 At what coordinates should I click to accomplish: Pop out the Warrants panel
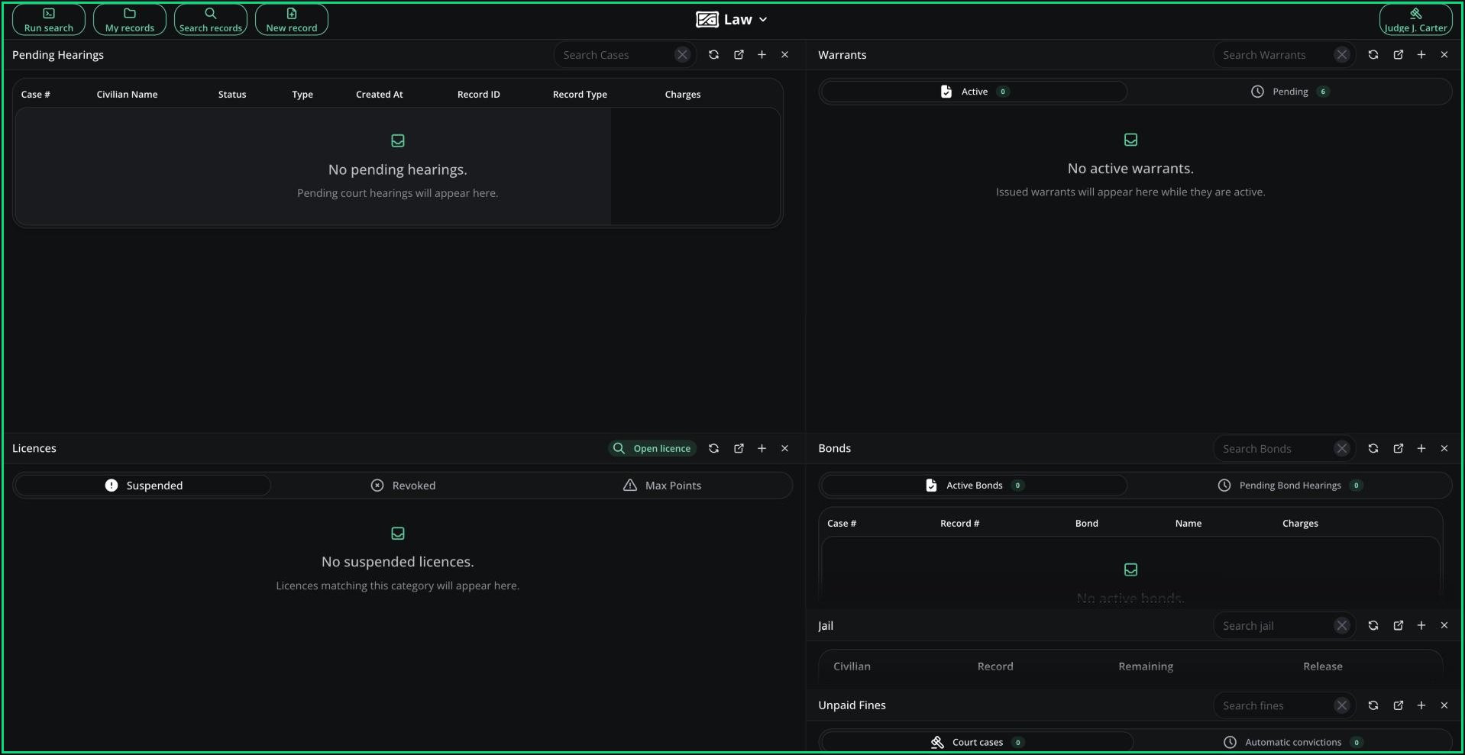tap(1399, 55)
